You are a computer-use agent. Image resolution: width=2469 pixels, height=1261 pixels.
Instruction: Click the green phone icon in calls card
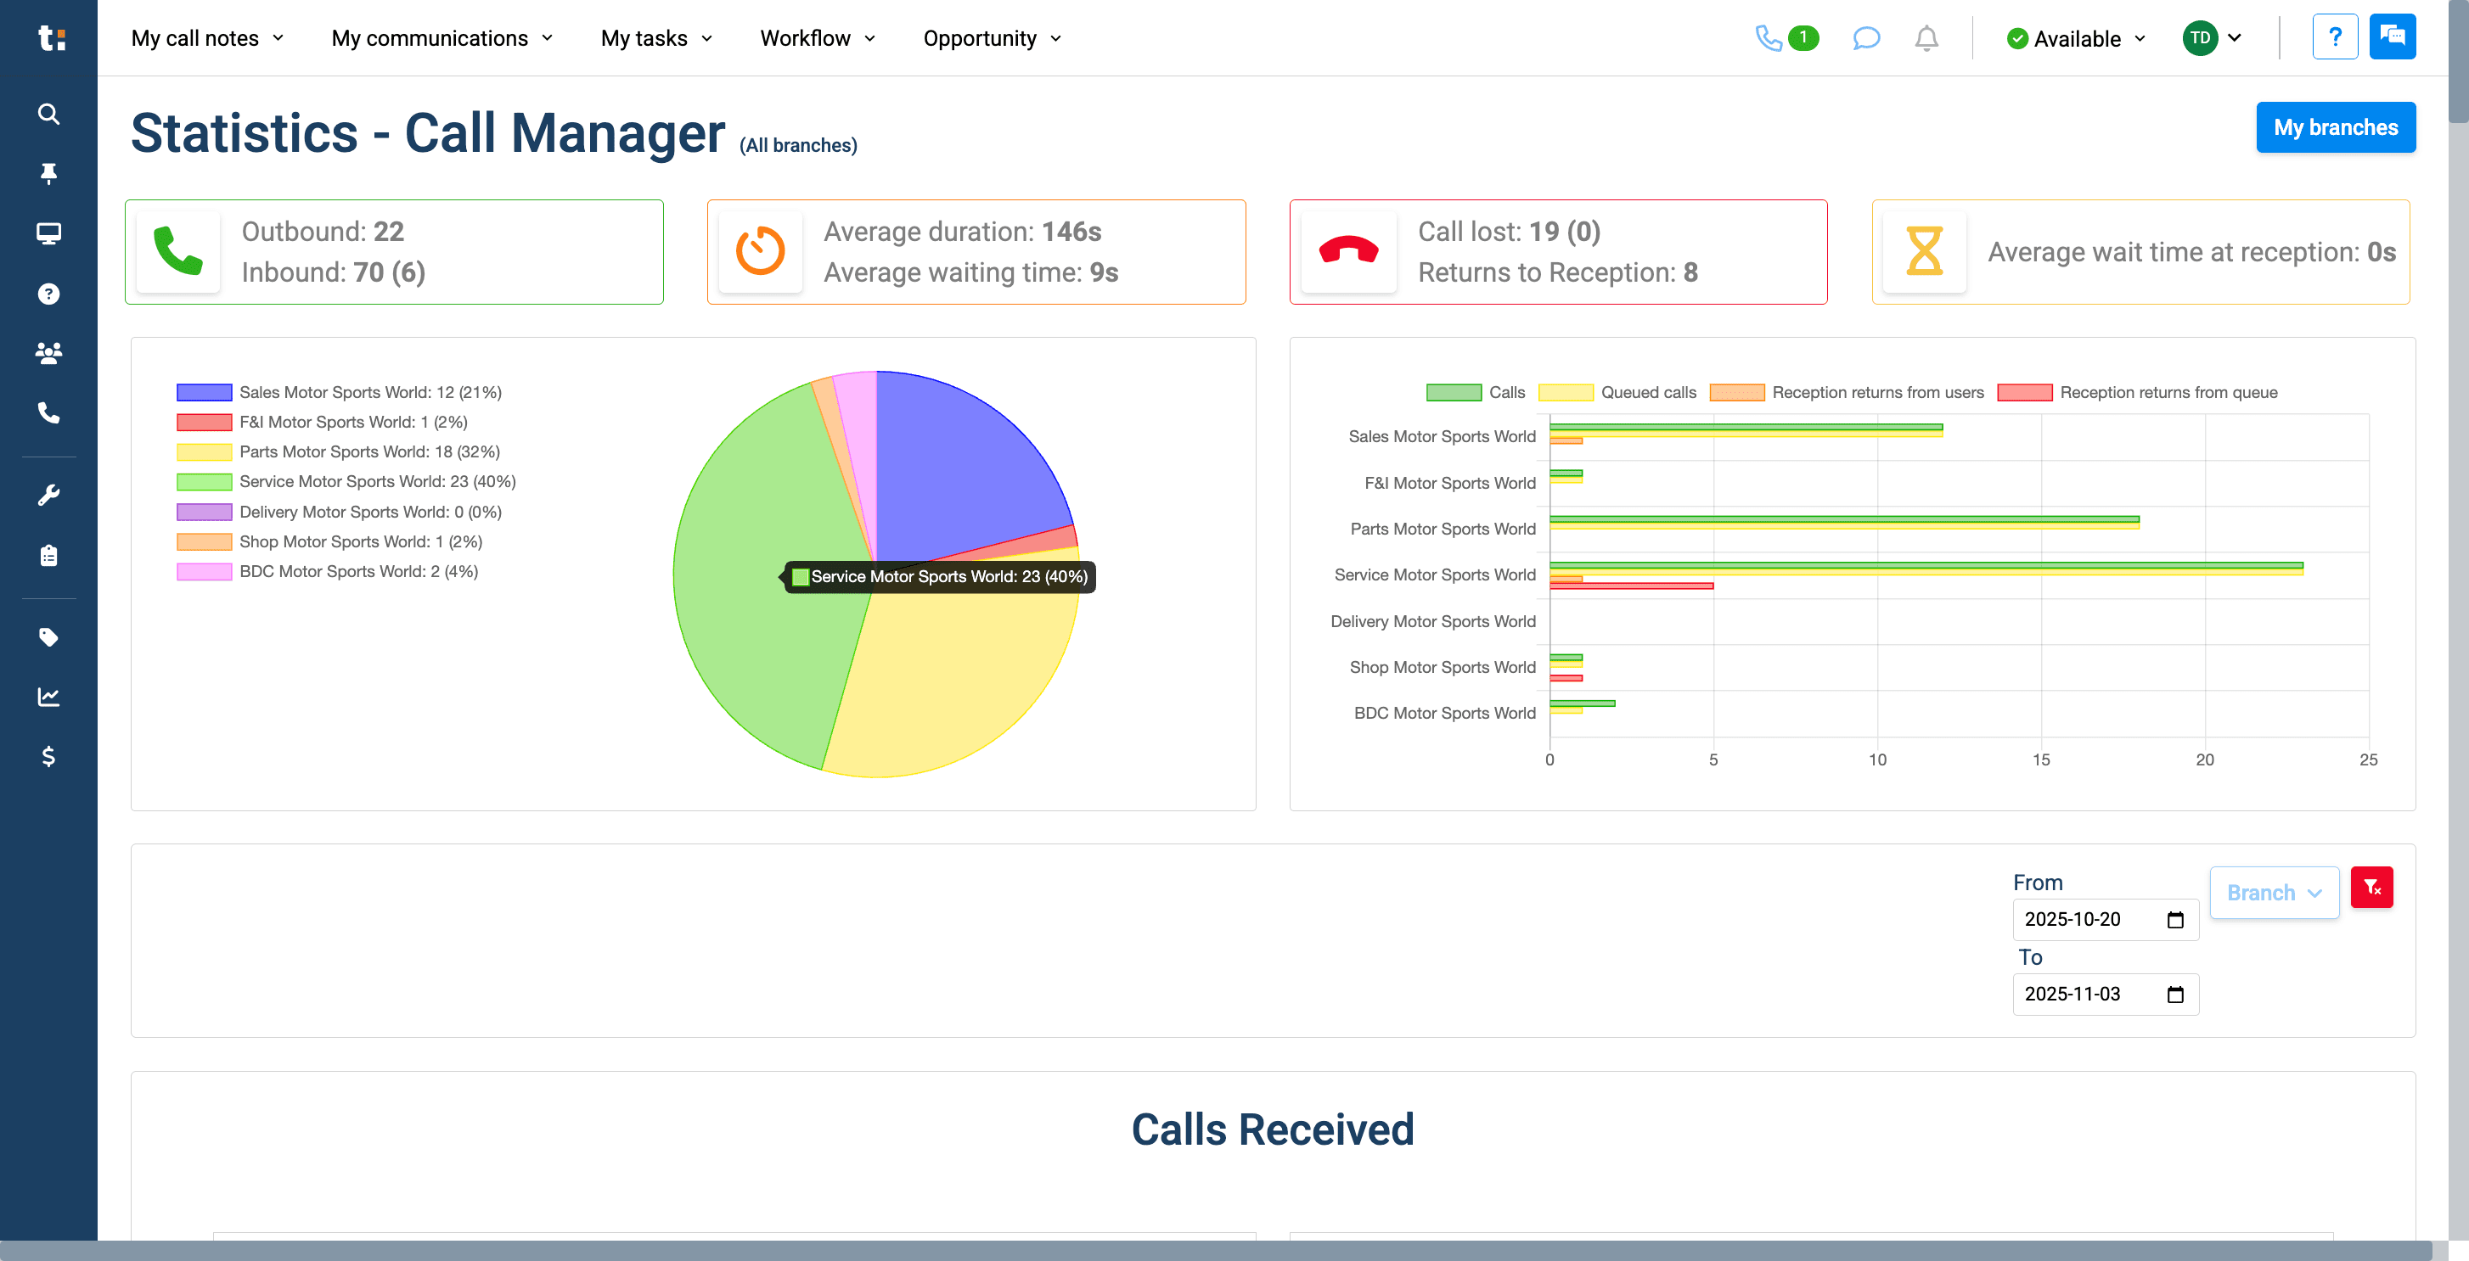click(178, 252)
